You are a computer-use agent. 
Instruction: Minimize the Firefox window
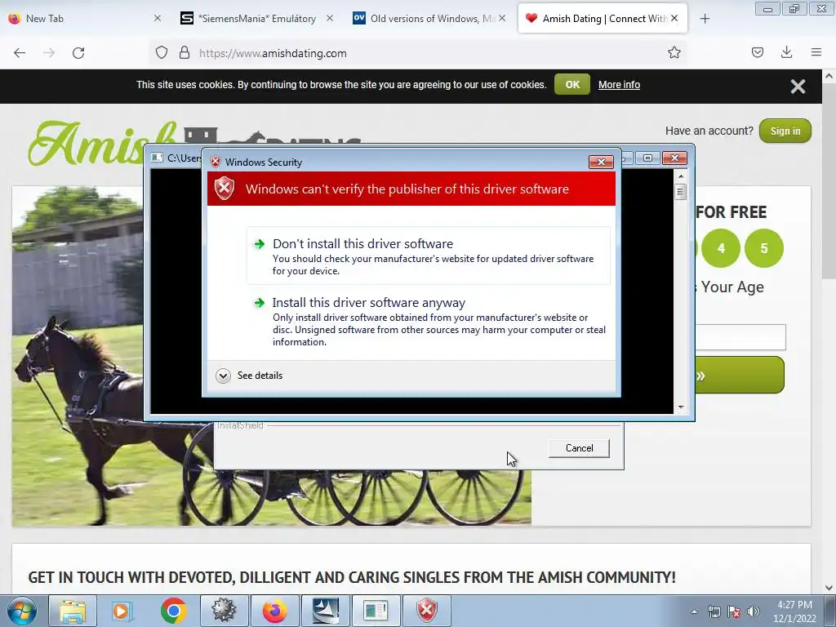[x=767, y=8]
